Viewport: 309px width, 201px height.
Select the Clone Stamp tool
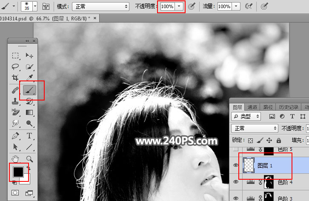[15, 101]
